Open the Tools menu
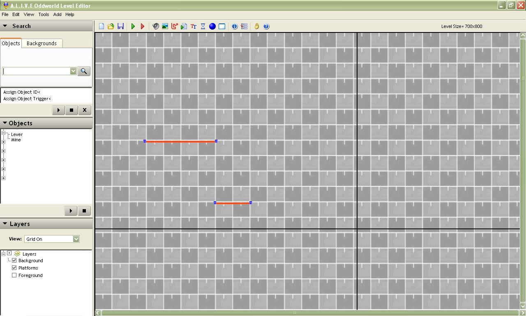The image size is (526, 316). [x=44, y=14]
